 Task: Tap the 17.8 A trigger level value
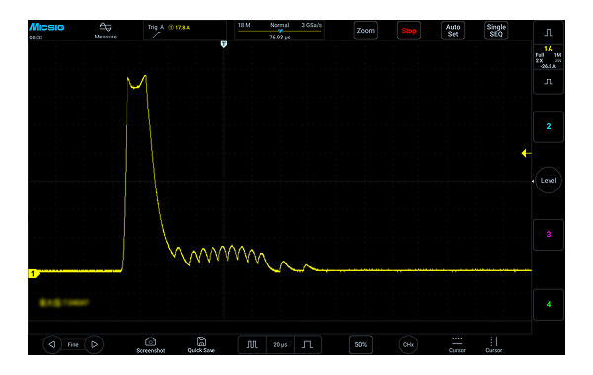[182, 28]
